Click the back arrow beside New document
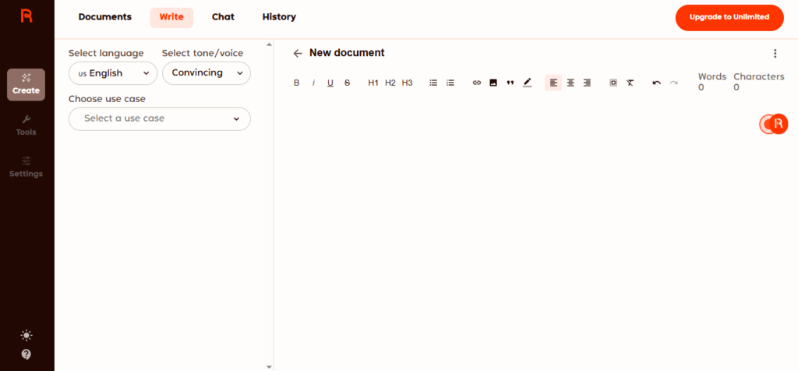 298,54
